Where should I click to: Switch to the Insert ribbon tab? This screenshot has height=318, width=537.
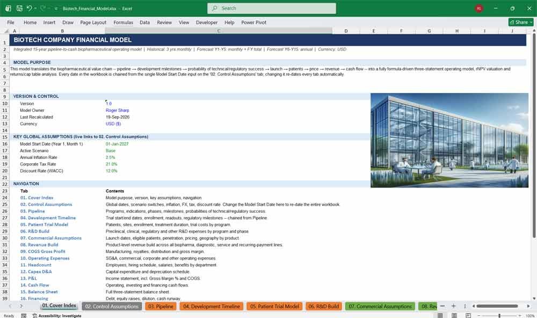click(x=49, y=22)
